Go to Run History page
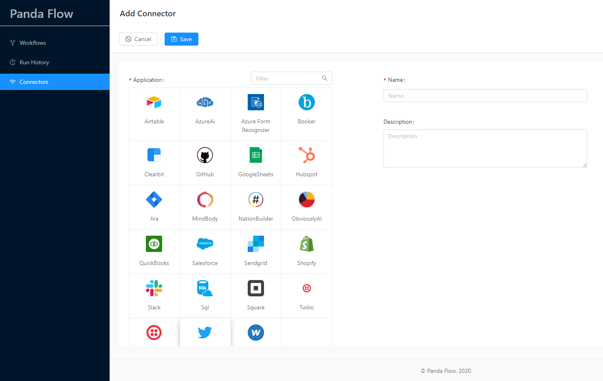Image resolution: width=603 pixels, height=381 pixels. (55, 62)
